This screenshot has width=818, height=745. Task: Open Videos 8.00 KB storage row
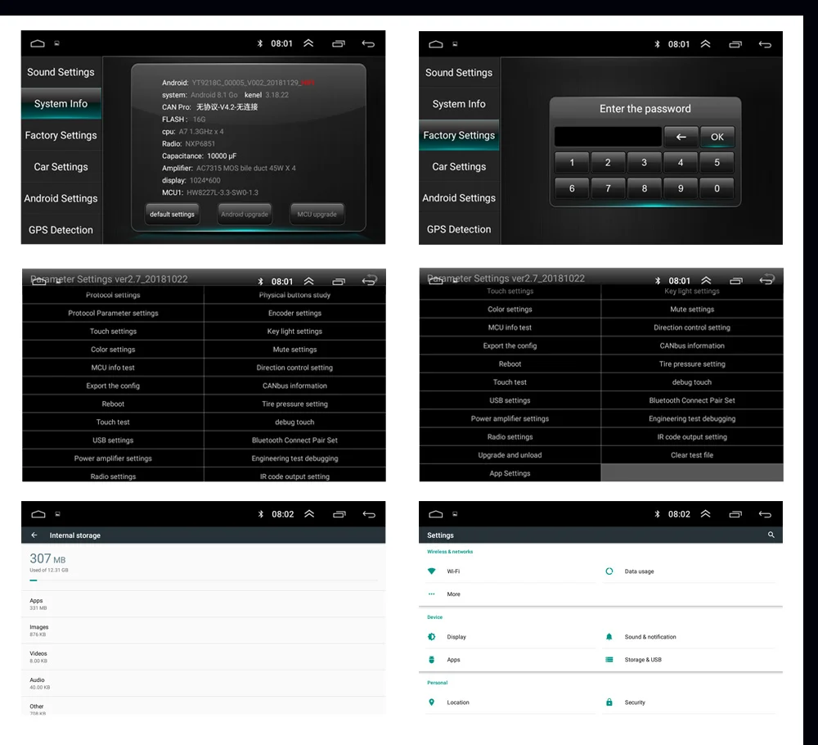click(x=204, y=657)
